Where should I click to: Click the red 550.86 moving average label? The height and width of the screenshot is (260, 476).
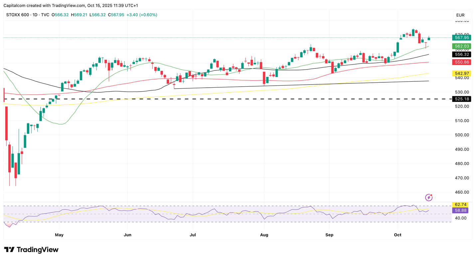(461, 62)
